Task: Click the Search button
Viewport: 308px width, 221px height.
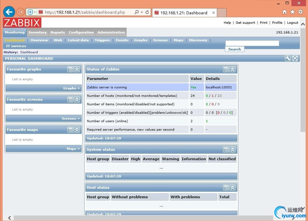Action: [234, 49]
